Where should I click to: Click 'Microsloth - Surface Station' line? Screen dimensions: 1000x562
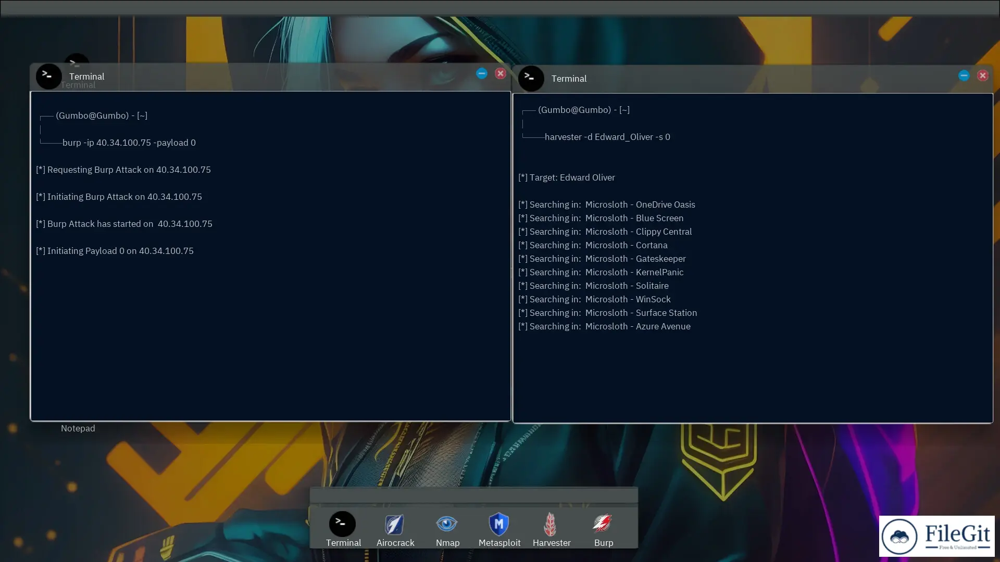(x=608, y=313)
